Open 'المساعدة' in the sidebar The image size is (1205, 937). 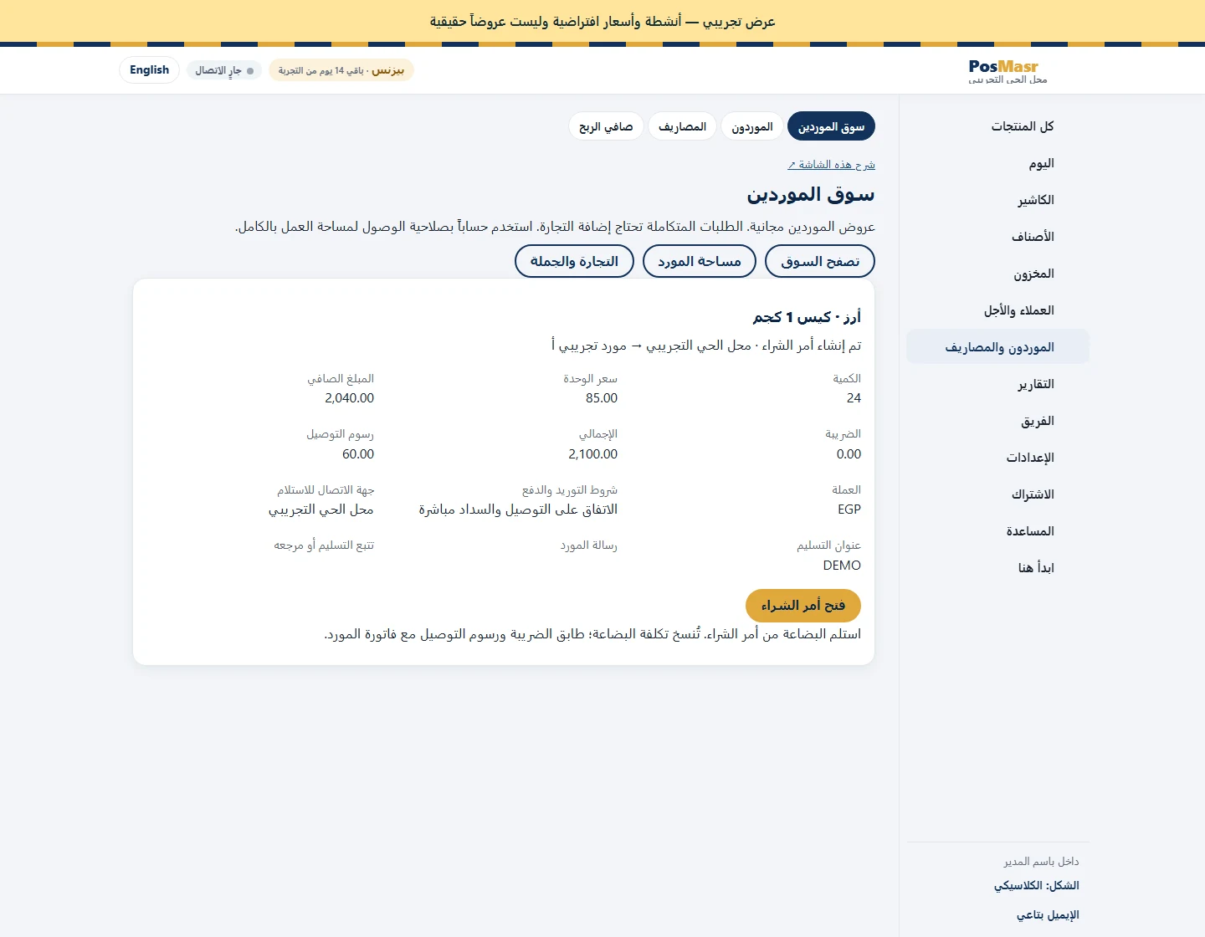tap(997, 531)
